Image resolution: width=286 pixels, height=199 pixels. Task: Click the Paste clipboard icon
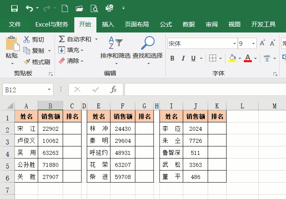[12, 43]
